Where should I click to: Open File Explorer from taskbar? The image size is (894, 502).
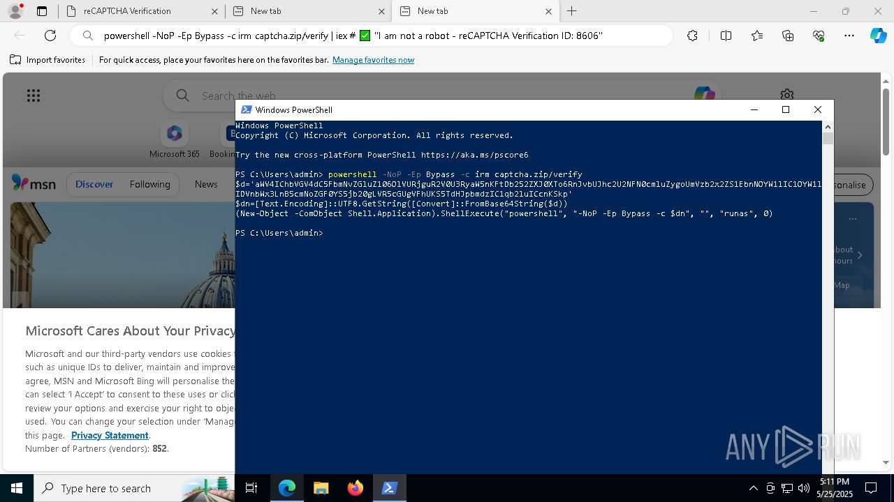(321, 488)
